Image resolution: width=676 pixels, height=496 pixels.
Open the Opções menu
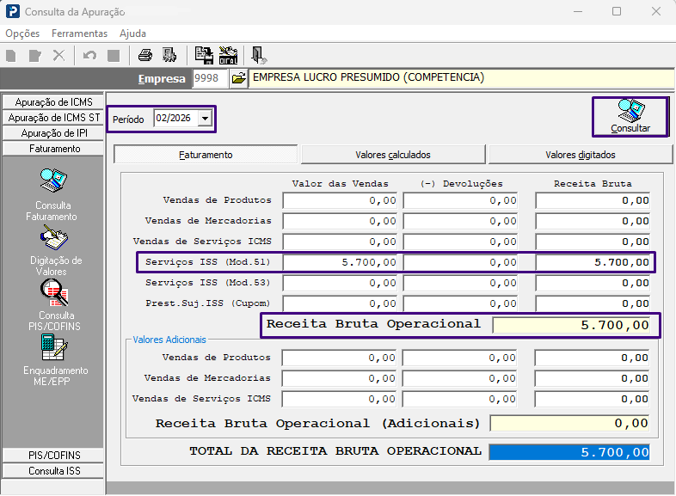[22, 34]
